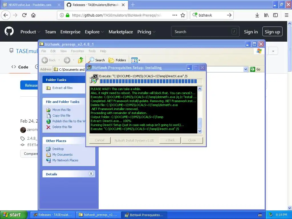Expand the Details panel
Image resolution: width=292 pixels, height=219 pixels.
coord(91,174)
